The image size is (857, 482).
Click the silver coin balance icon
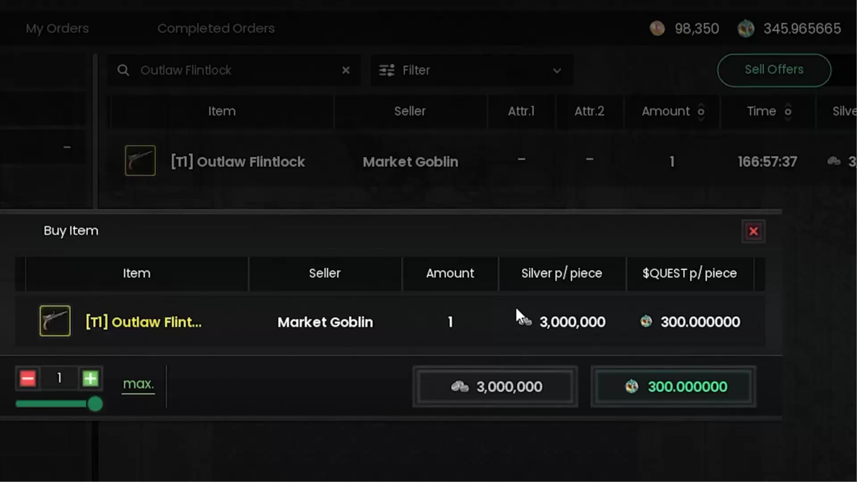[x=657, y=29]
